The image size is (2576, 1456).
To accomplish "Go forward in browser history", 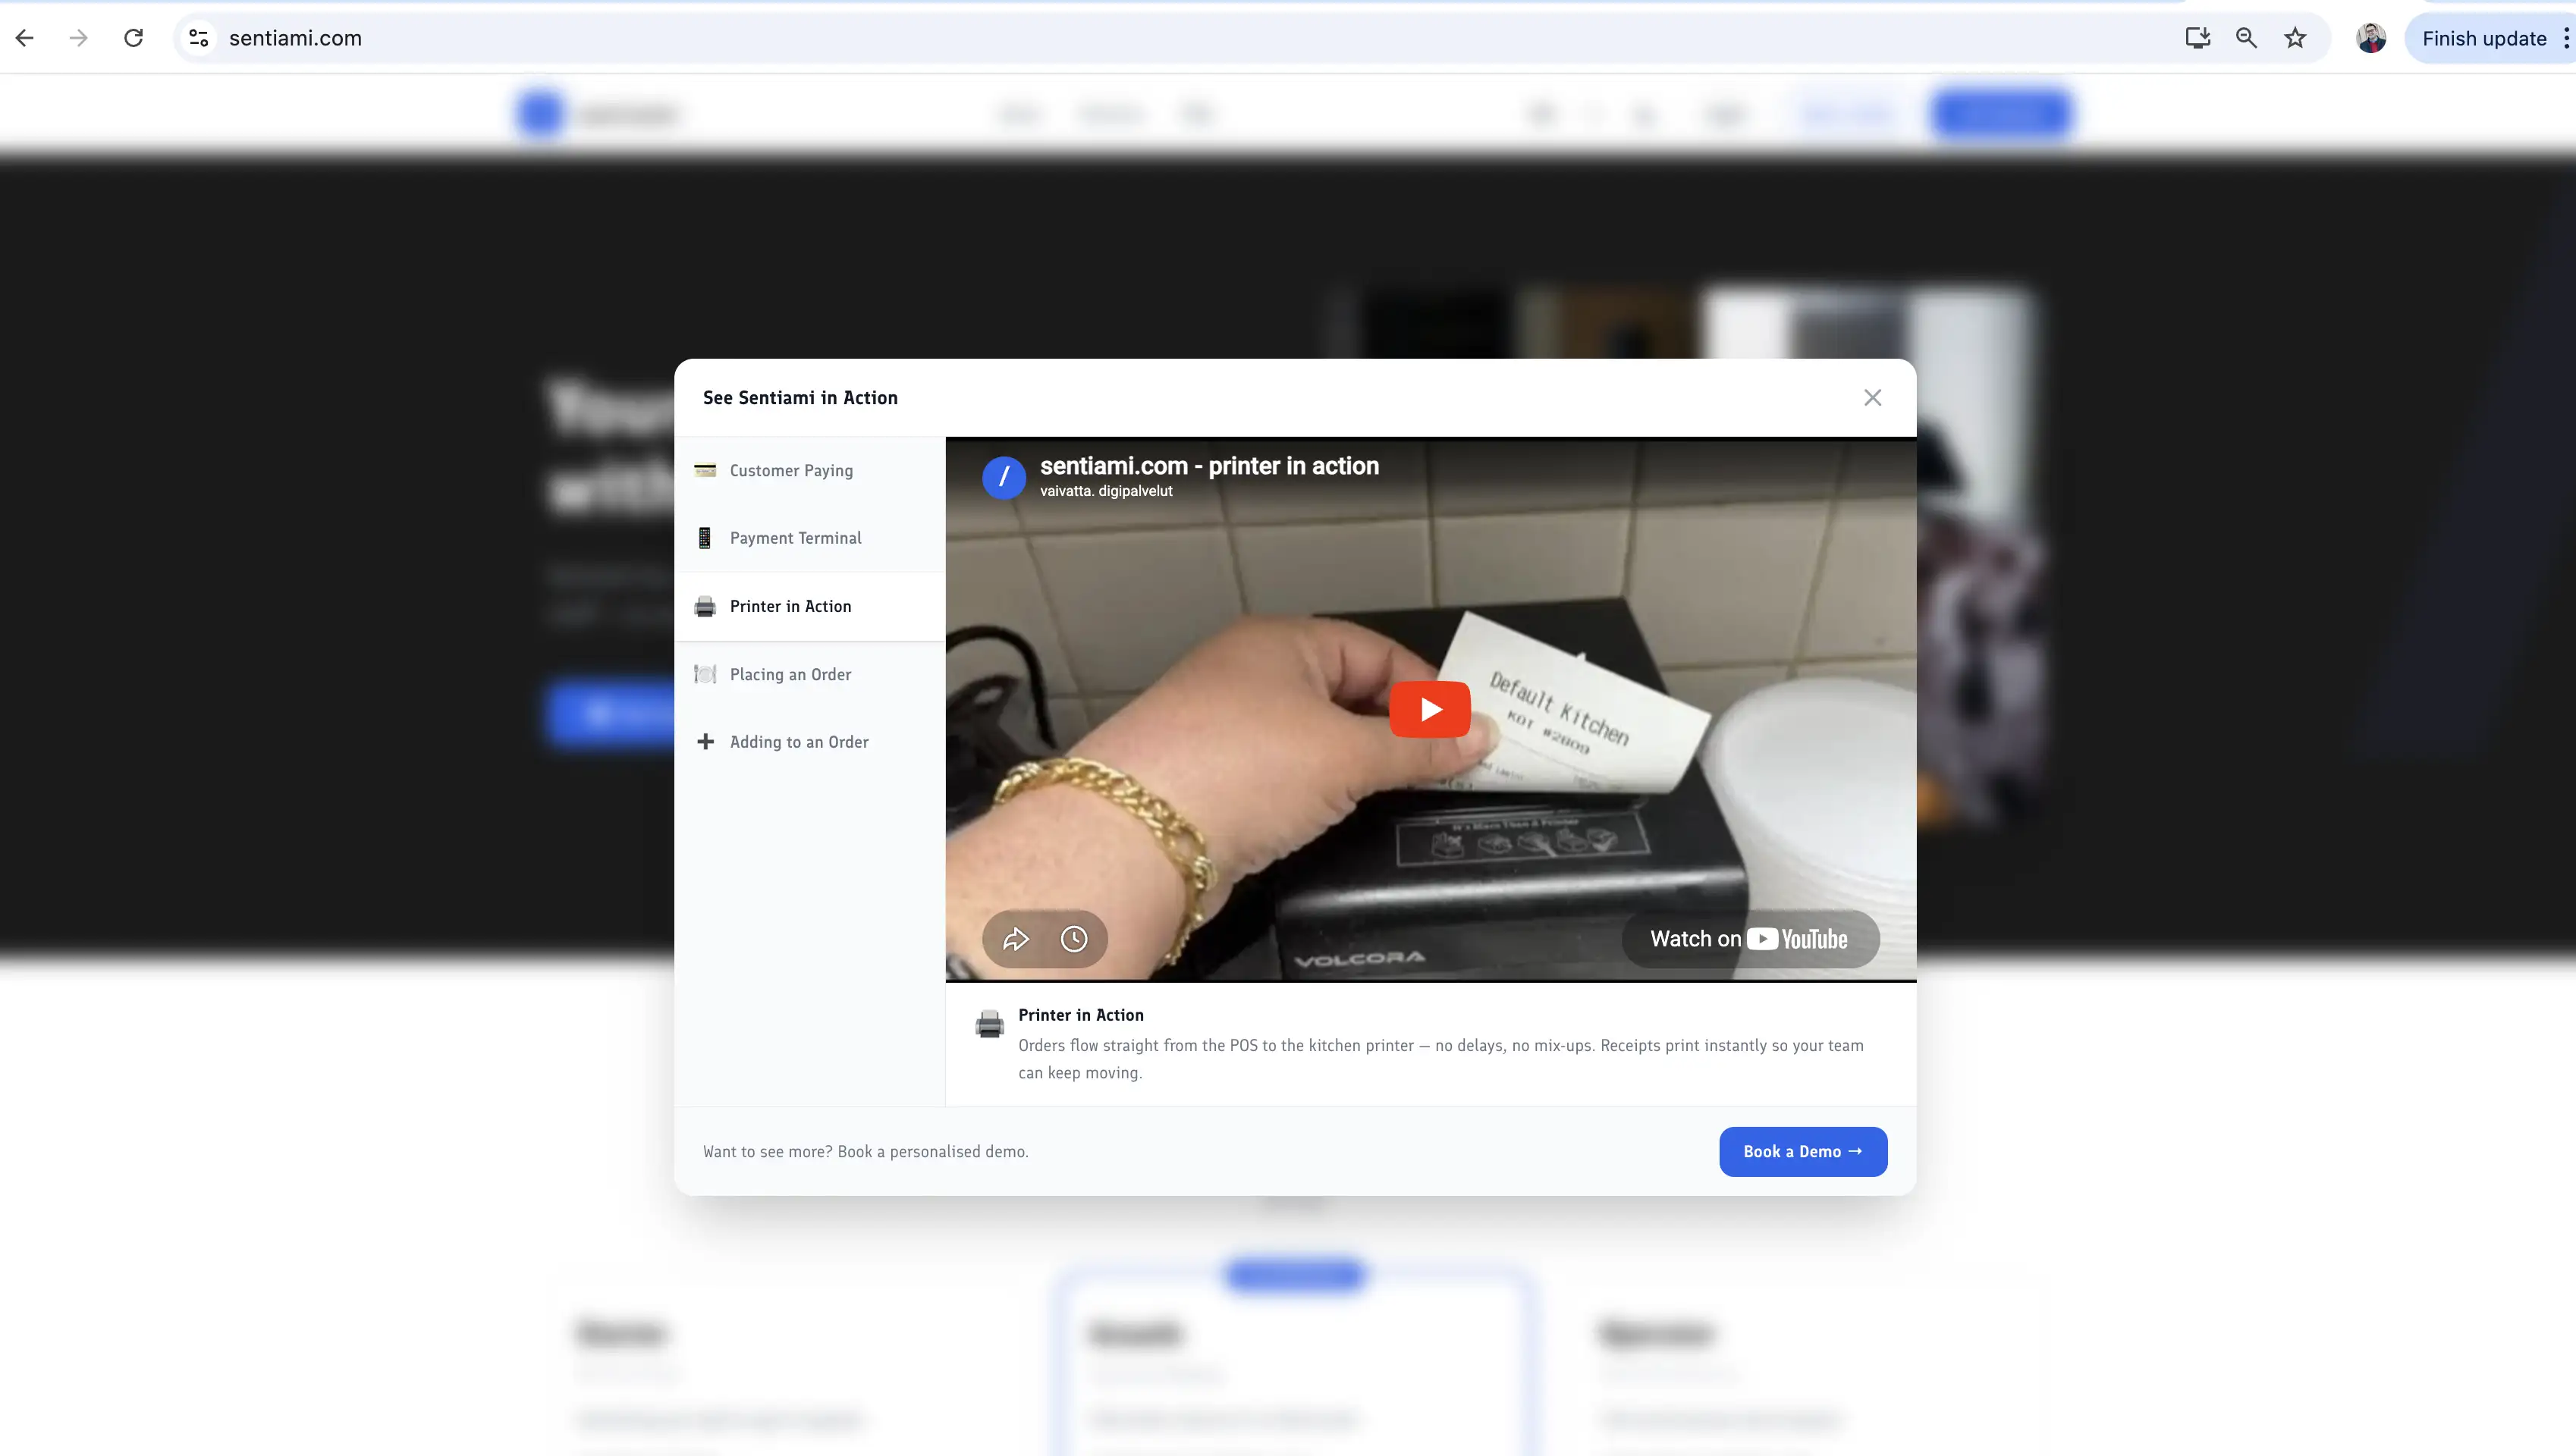I will pos(79,38).
